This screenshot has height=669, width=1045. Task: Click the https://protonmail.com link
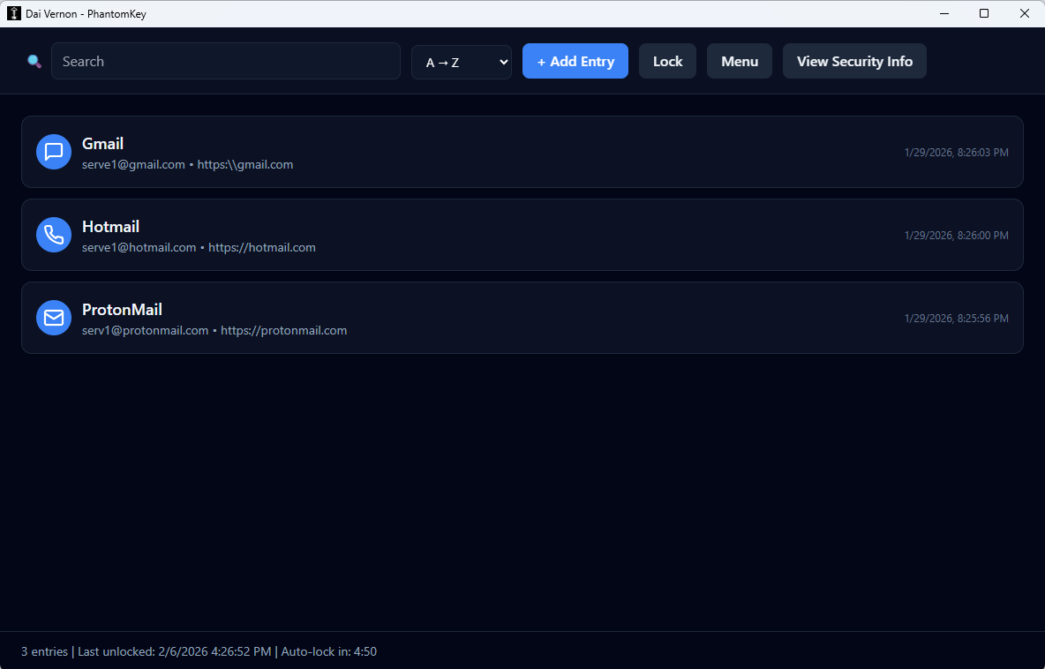[283, 330]
